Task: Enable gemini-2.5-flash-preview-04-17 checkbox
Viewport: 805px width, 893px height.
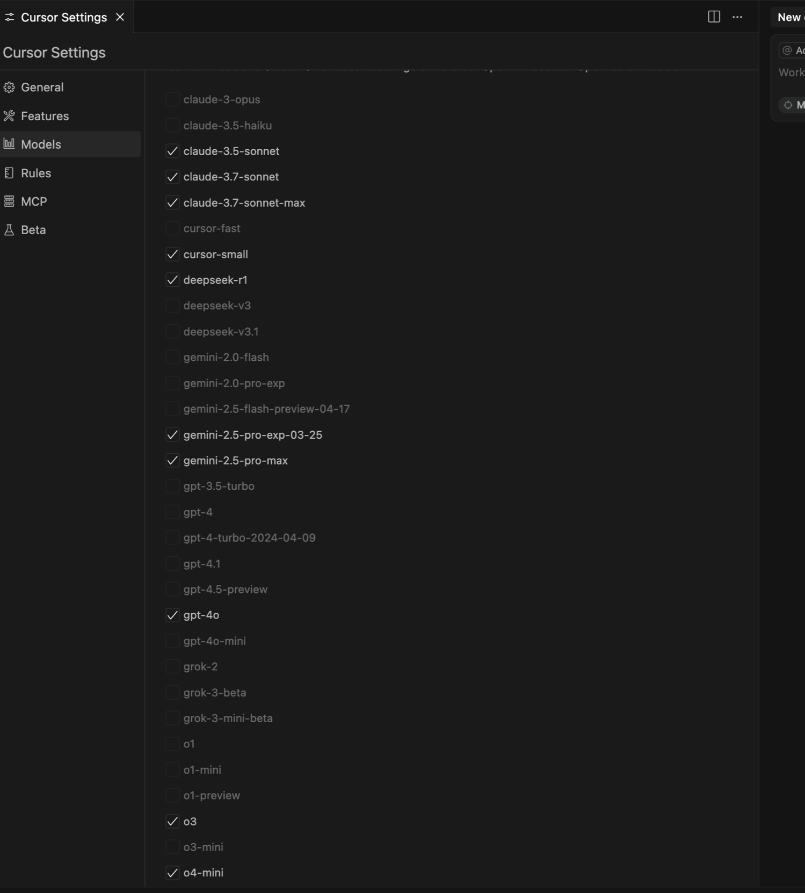Action: [x=172, y=409]
